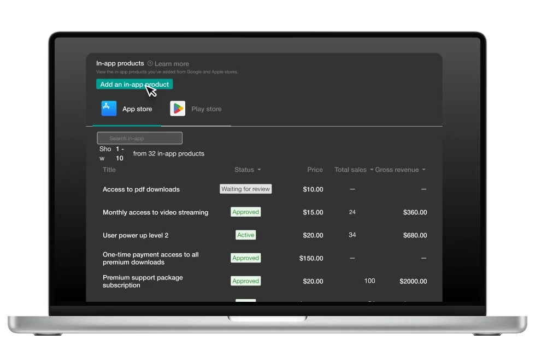Select One-time payment access to premium downloads
Image resolution: width=535 pixels, height=340 pixels.
151,258
